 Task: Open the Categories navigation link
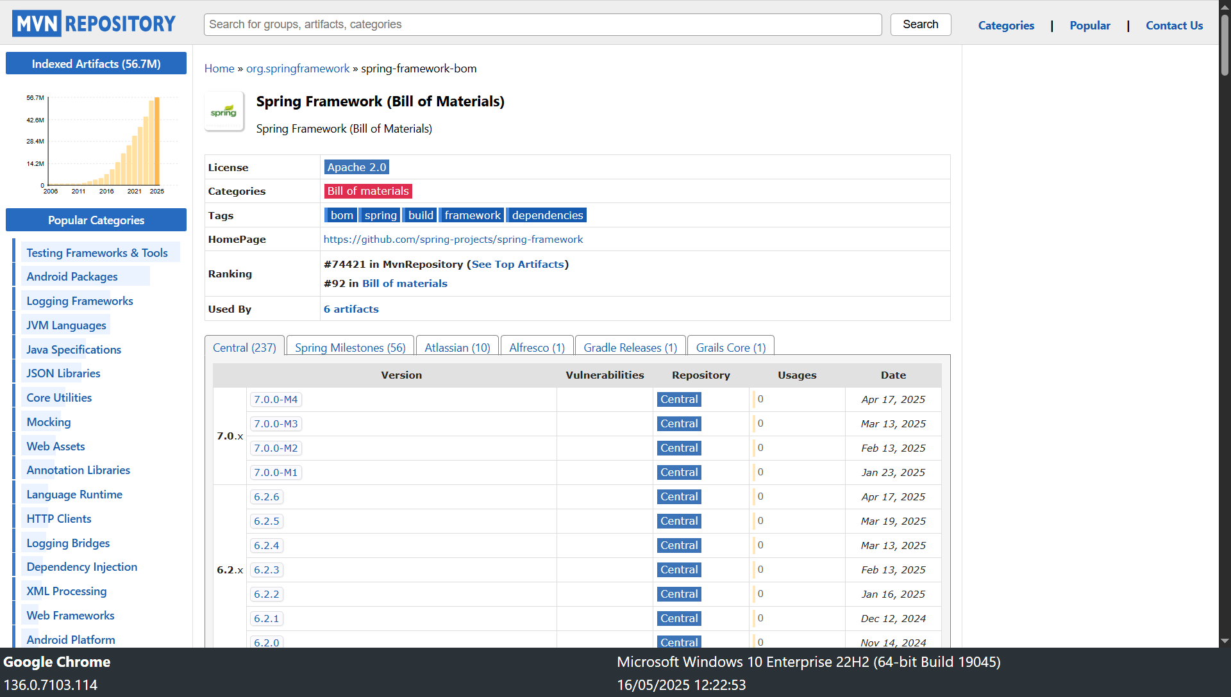tap(1006, 26)
